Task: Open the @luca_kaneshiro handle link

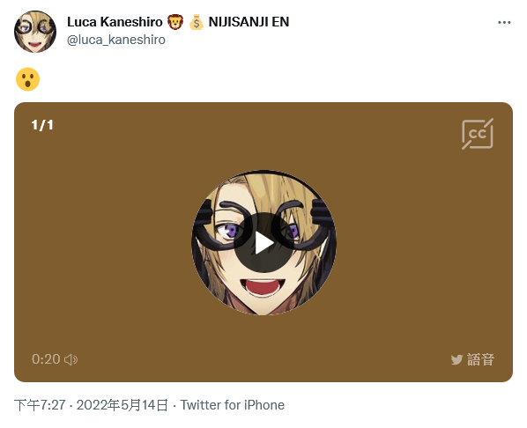Action: click(116, 40)
